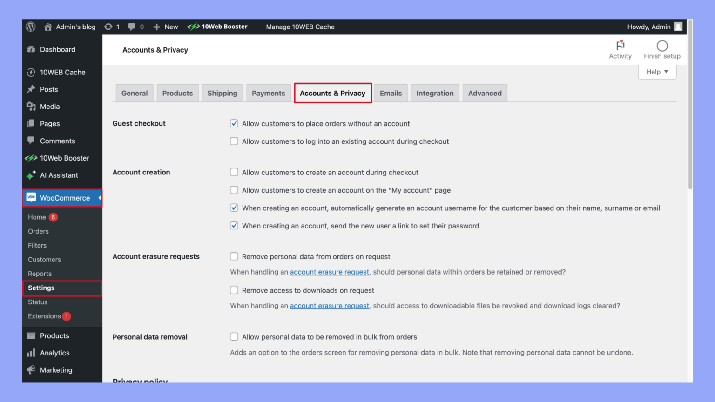The height and width of the screenshot is (402, 715).
Task: Open the Help dropdown
Action: [656, 71]
